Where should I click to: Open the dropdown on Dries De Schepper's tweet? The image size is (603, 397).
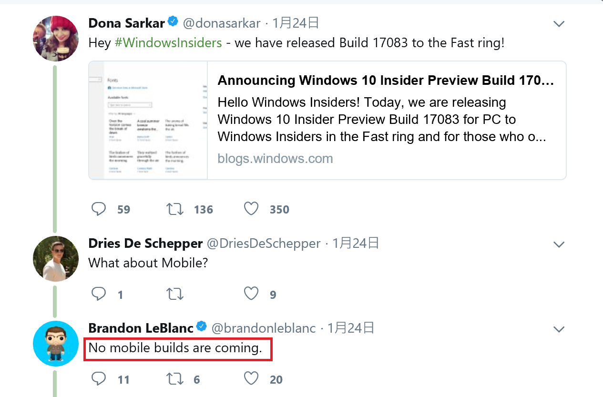click(x=559, y=244)
